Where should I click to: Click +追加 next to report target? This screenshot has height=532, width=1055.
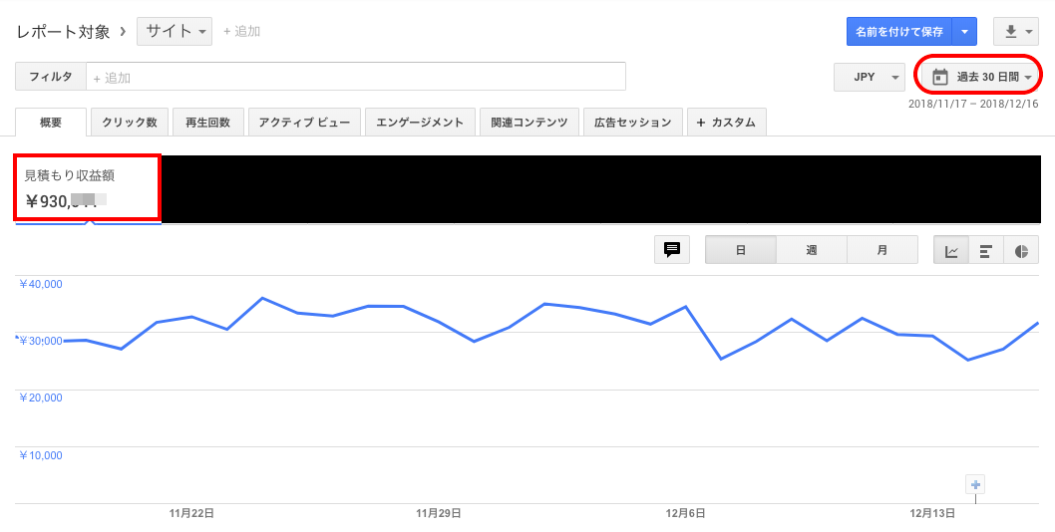[x=242, y=32]
